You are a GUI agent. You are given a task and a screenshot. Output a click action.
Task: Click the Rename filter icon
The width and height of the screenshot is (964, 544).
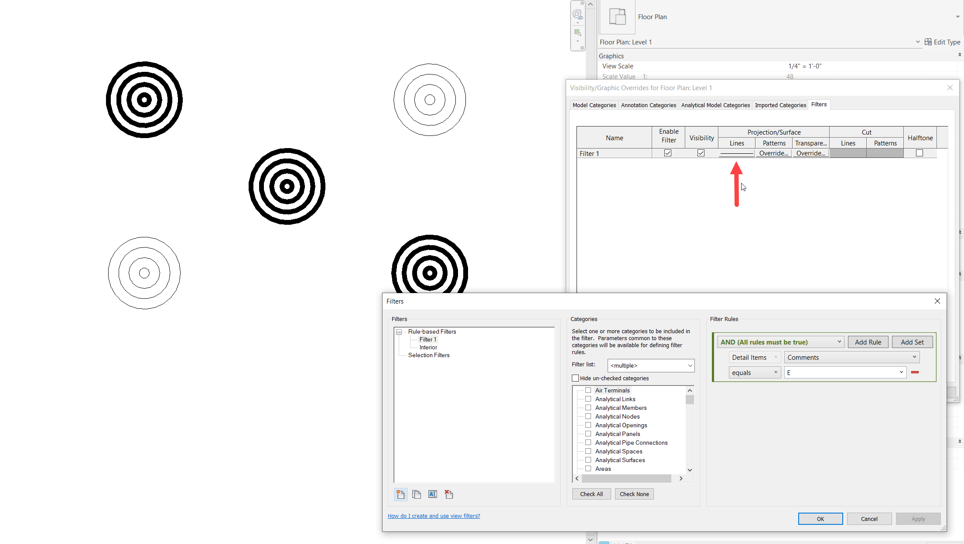pyautogui.click(x=432, y=494)
